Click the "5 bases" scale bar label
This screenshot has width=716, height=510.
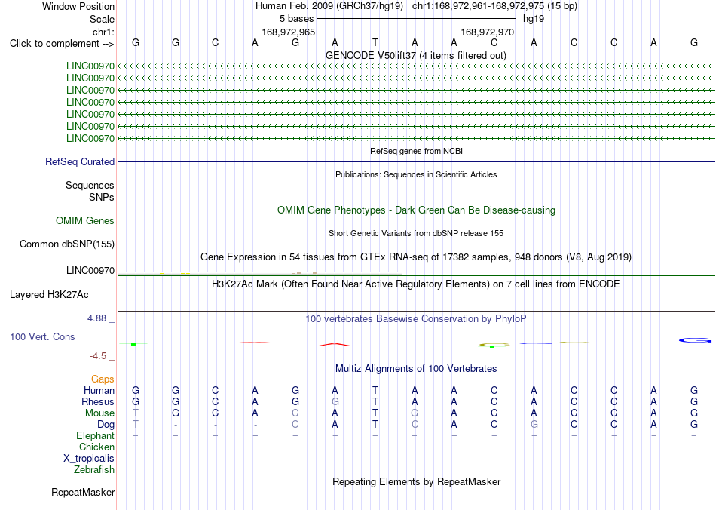(297, 19)
